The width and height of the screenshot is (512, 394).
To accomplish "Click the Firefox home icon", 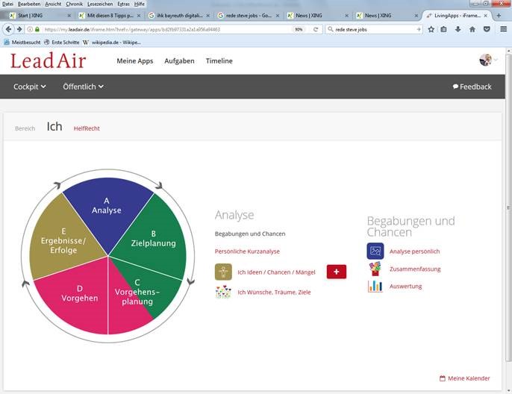I will 472,29.
